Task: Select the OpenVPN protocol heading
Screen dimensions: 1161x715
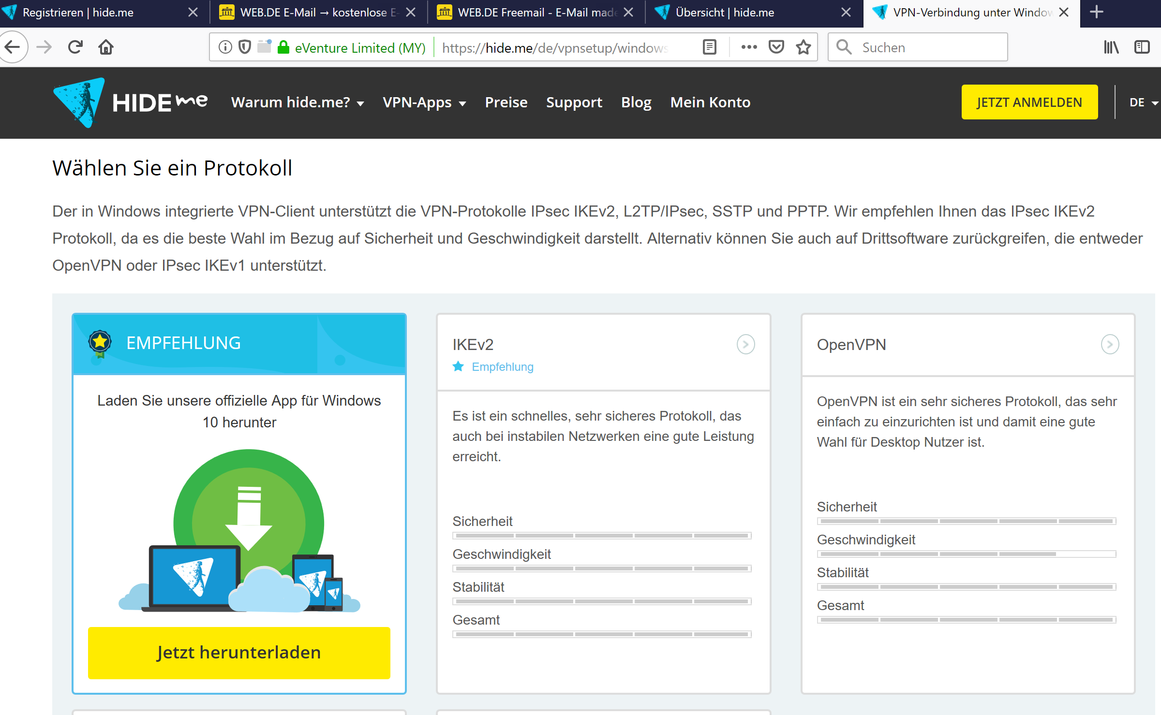Action: pos(851,345)
